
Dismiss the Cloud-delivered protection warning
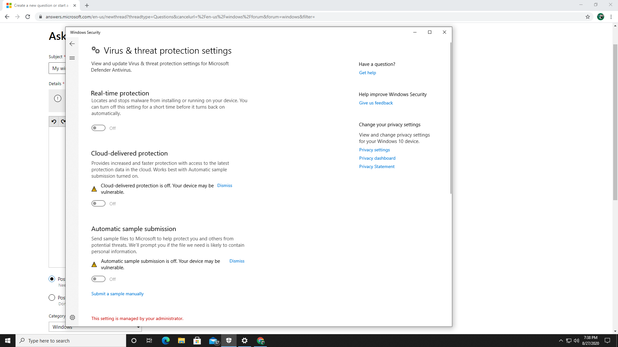tap(225, 185)
